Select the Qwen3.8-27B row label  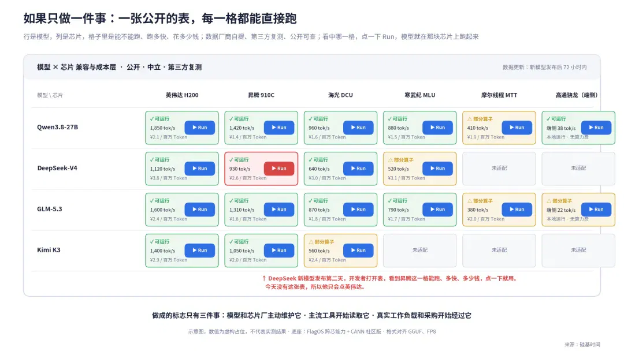57,127
